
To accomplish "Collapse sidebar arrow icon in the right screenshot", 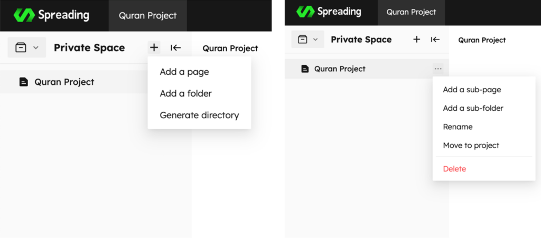I will pos(435,39).
